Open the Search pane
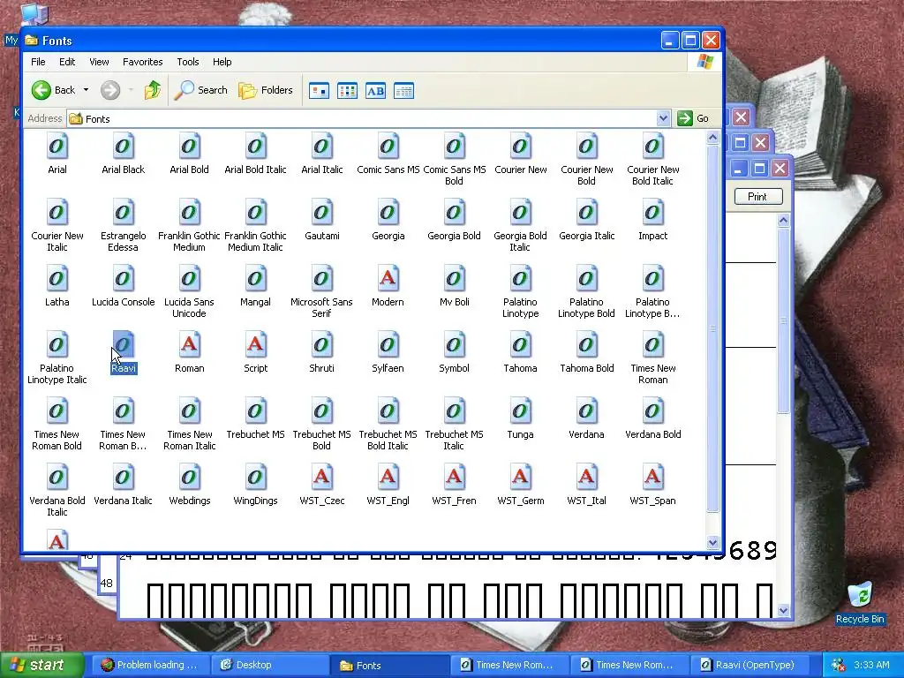 (x=200, y=90)
